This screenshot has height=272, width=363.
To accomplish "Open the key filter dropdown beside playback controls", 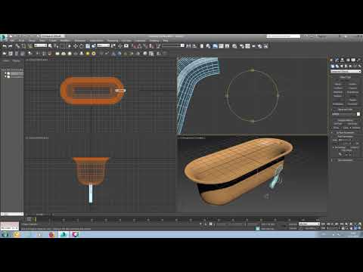I will [309, 224].
